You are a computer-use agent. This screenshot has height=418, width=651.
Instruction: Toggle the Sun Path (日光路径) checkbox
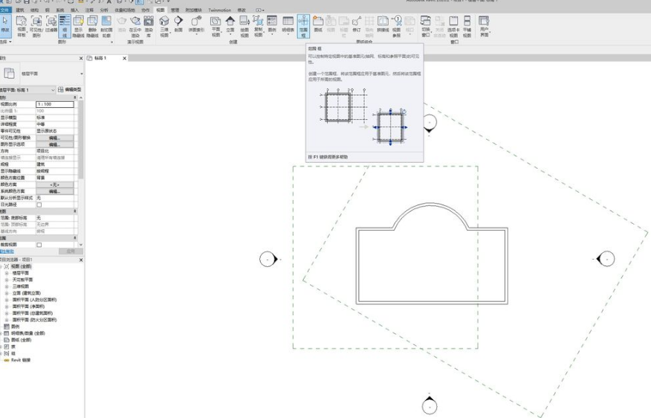(39, 205)
